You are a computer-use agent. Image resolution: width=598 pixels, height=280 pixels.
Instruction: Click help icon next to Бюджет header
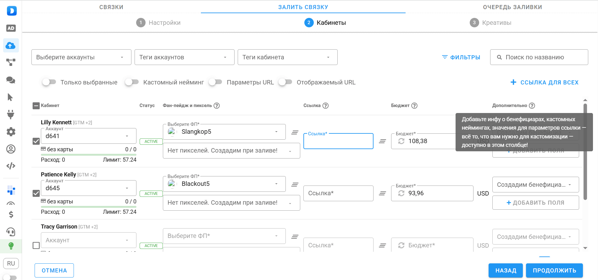[414, 106]
